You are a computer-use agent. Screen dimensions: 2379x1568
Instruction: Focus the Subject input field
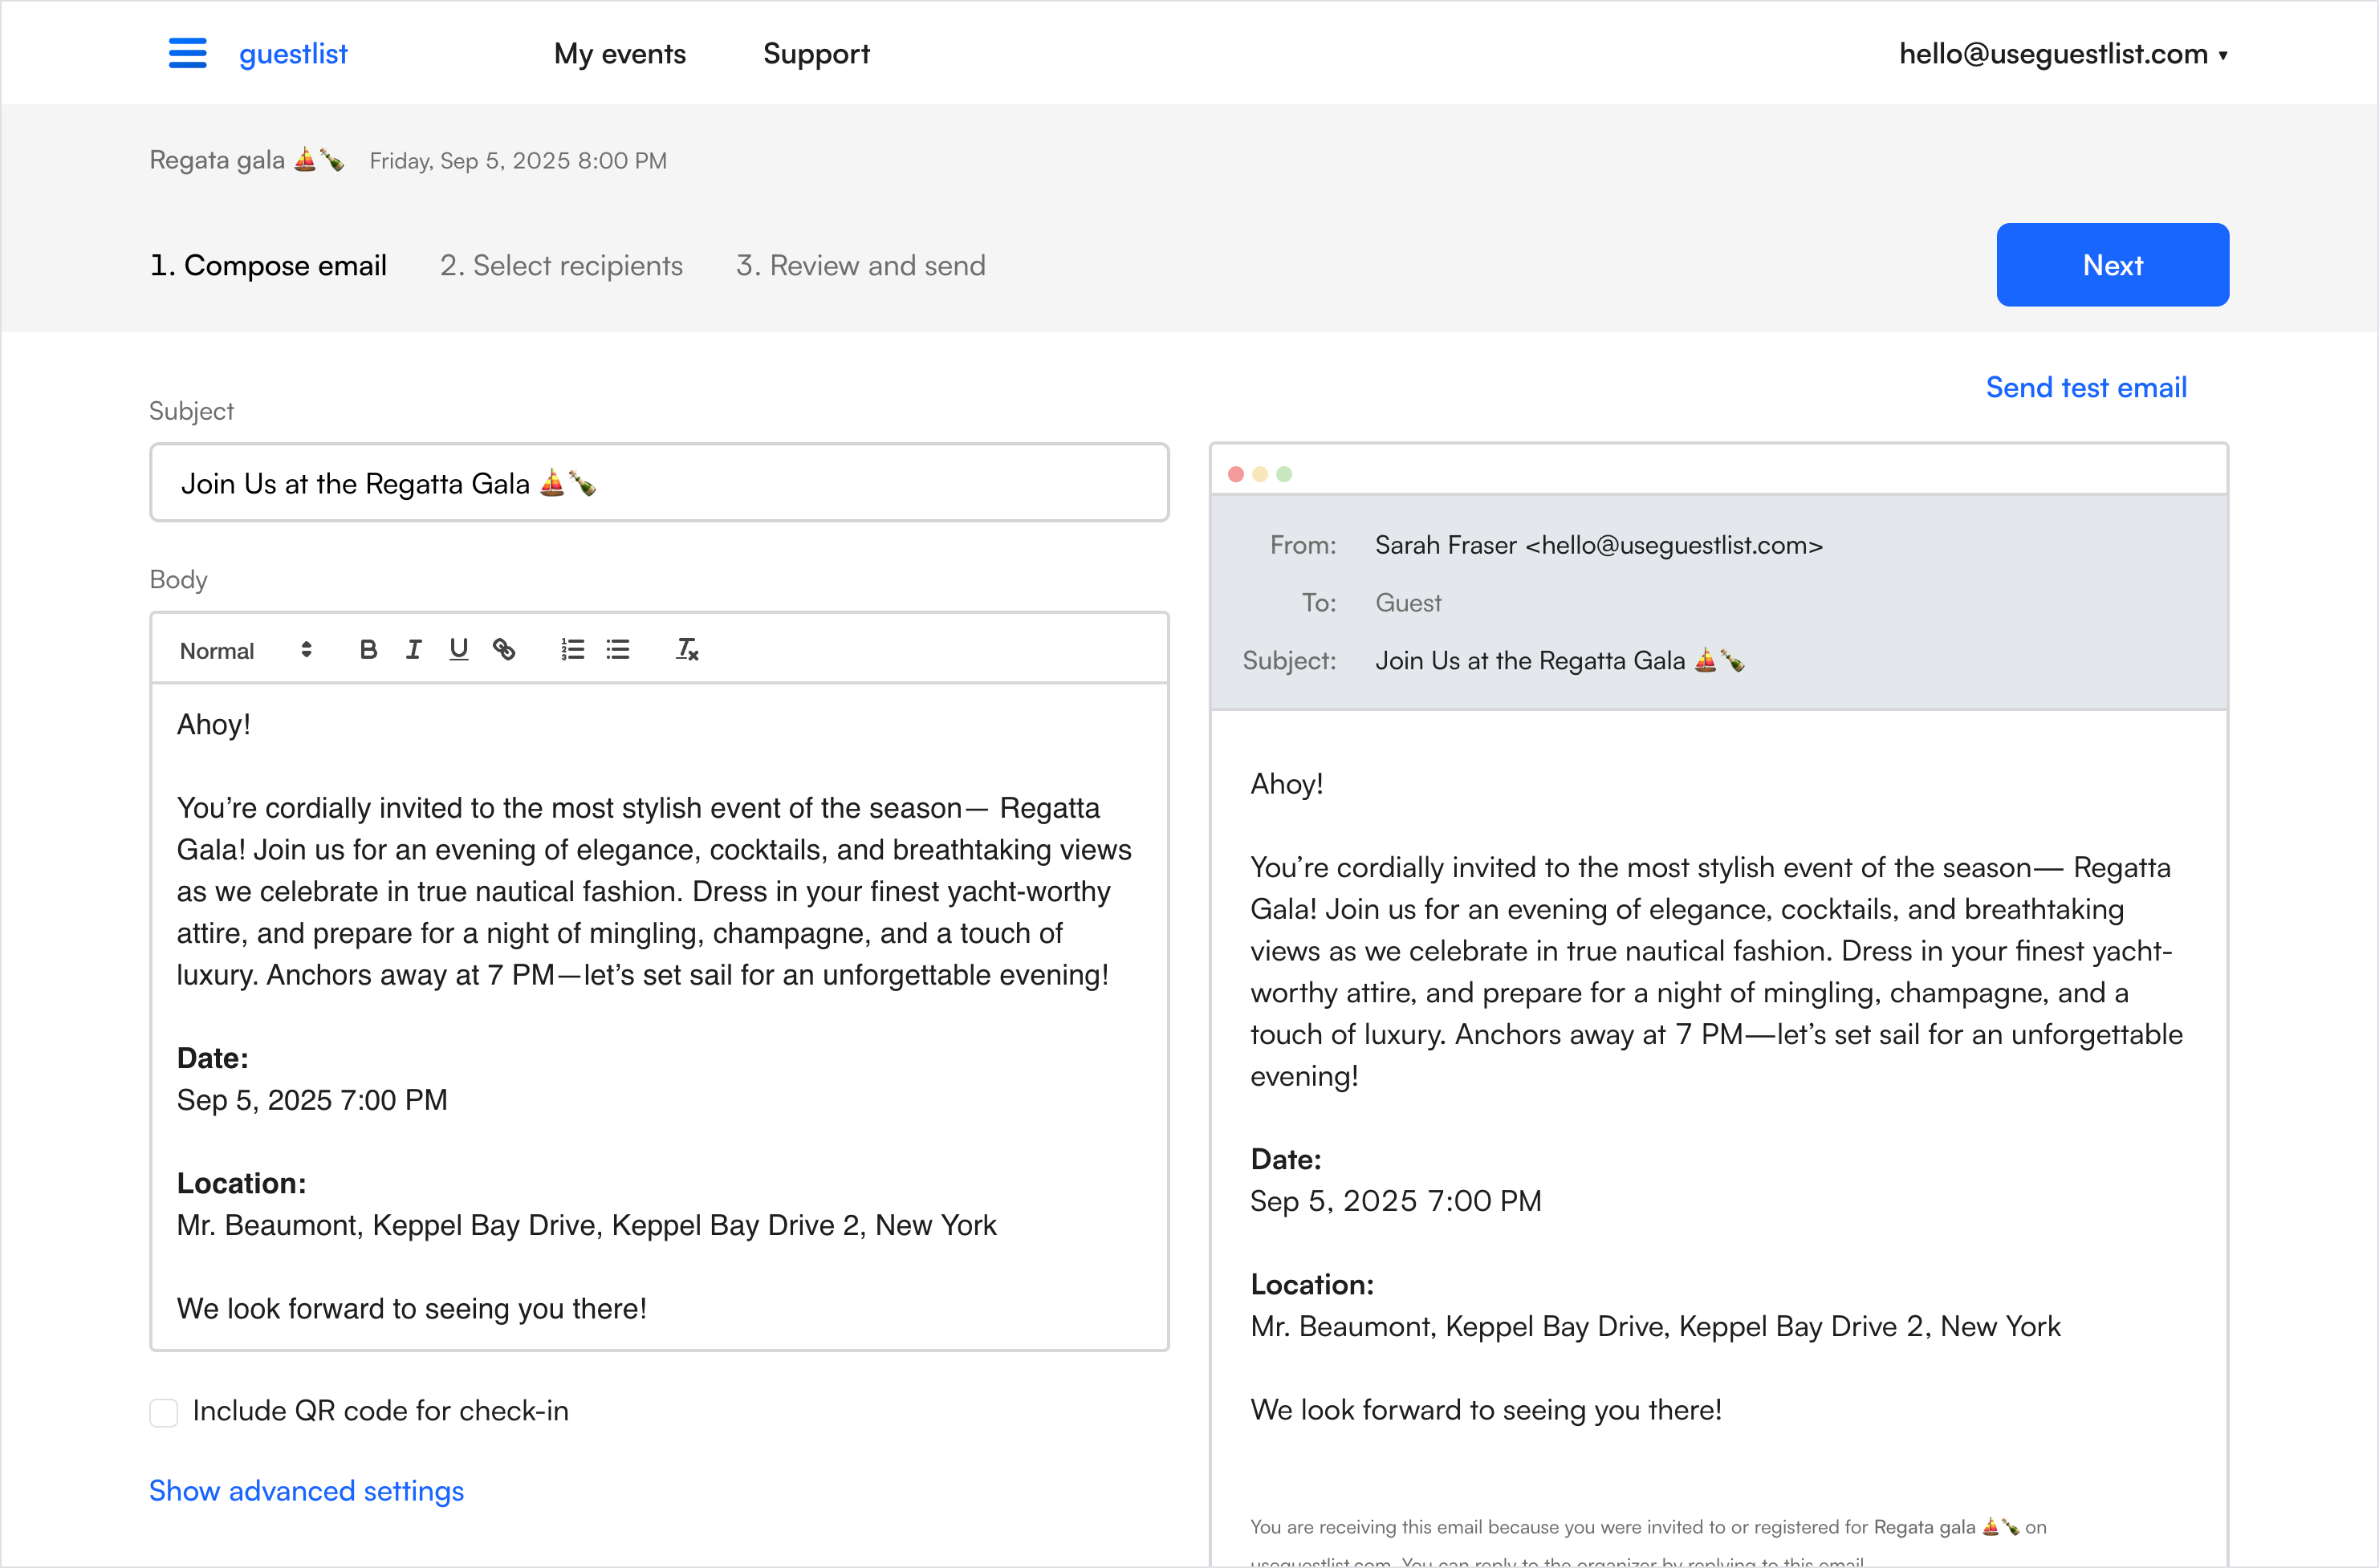click(659, 483)
